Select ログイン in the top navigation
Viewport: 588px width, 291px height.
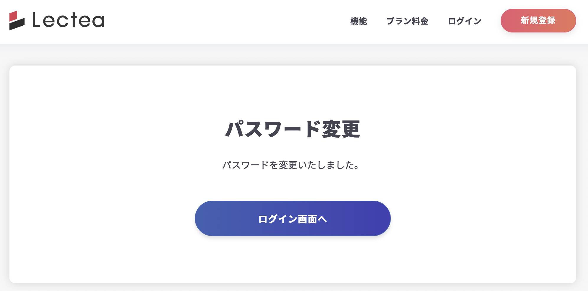click(464, 21)
